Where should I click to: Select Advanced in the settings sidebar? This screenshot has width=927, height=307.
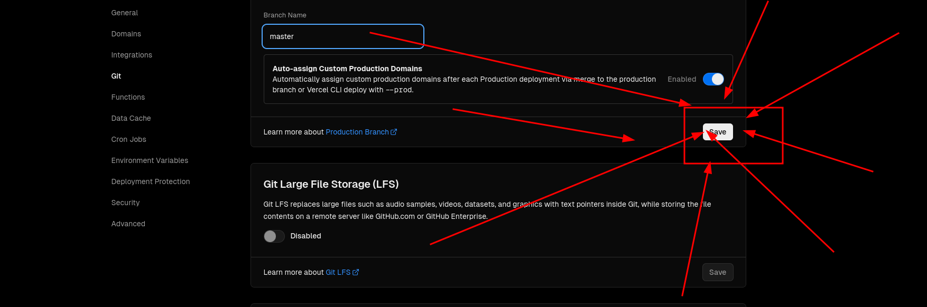coord(128,224)
